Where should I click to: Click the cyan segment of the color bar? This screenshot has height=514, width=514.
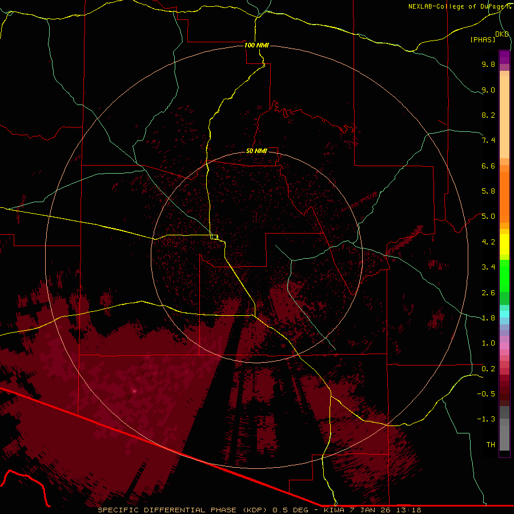[504, 314]
